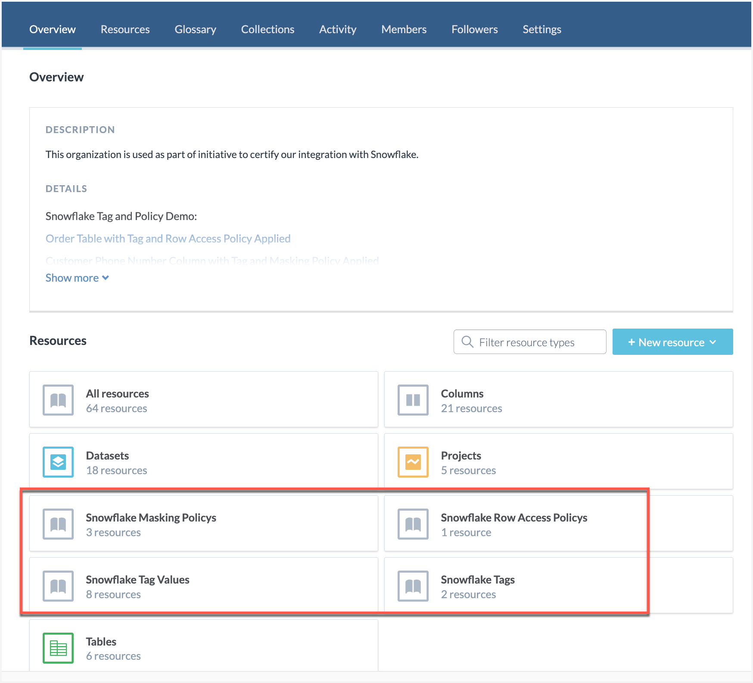The height and width of the screenshot is (683, 753).
Task: Click the '8 resources' count text
Action: pyautogui.click(x=113, y=594)
